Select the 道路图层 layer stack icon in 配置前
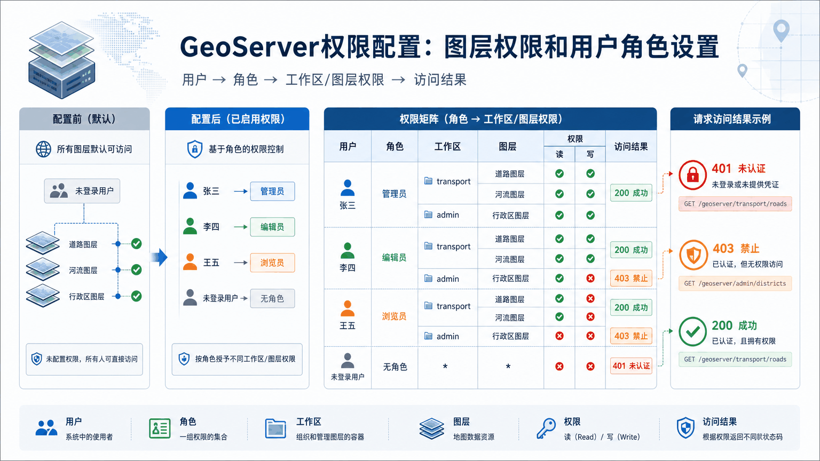 coord(43,243)
